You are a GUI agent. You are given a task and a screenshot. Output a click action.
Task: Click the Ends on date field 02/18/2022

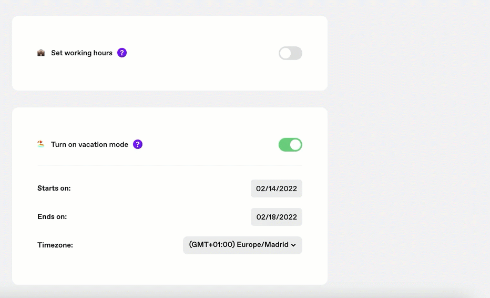[x=277, y=217]
